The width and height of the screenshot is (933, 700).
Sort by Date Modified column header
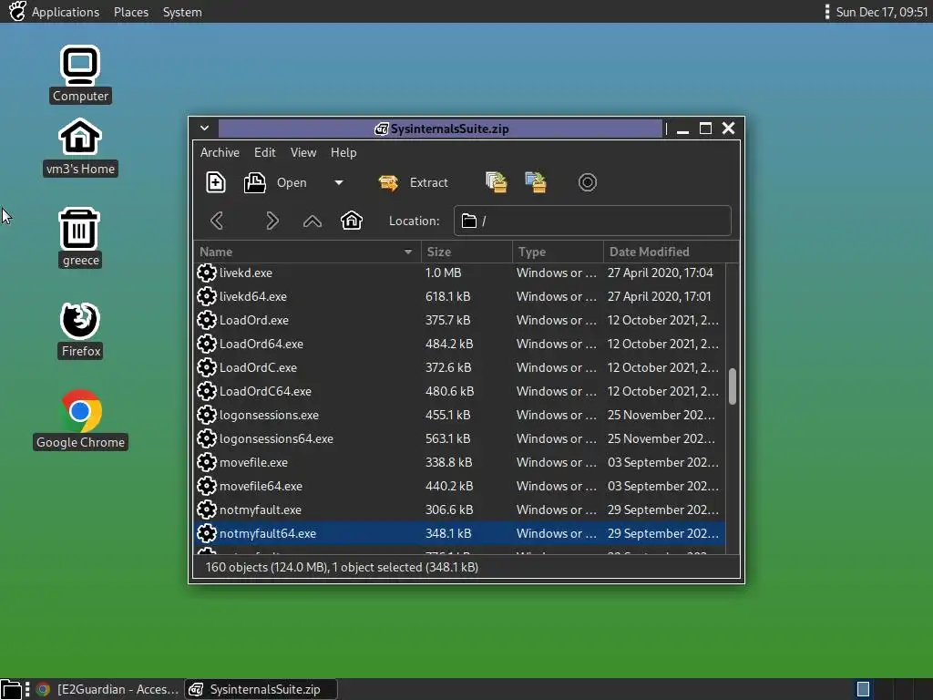[x=671, y=252]
